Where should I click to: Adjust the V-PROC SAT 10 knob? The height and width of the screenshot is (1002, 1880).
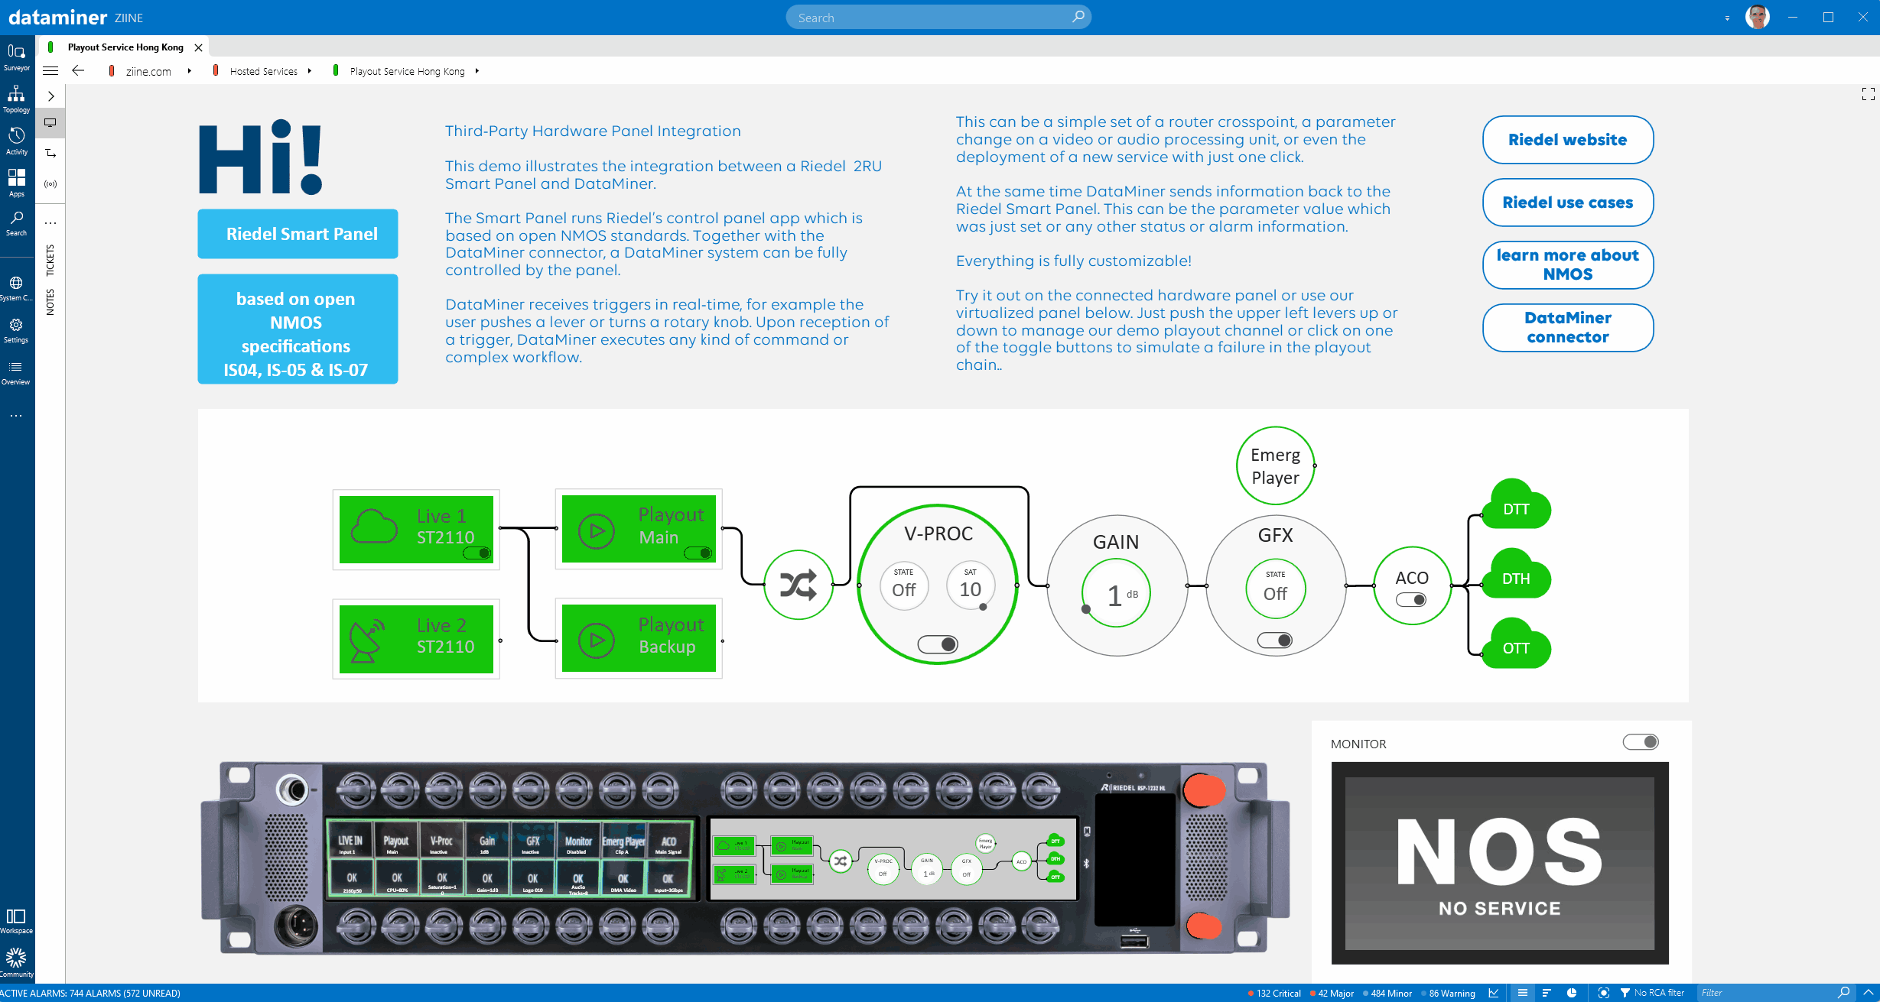click(x=970, y=586)
